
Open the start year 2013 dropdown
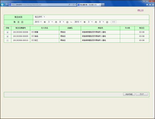click(38, 22)
